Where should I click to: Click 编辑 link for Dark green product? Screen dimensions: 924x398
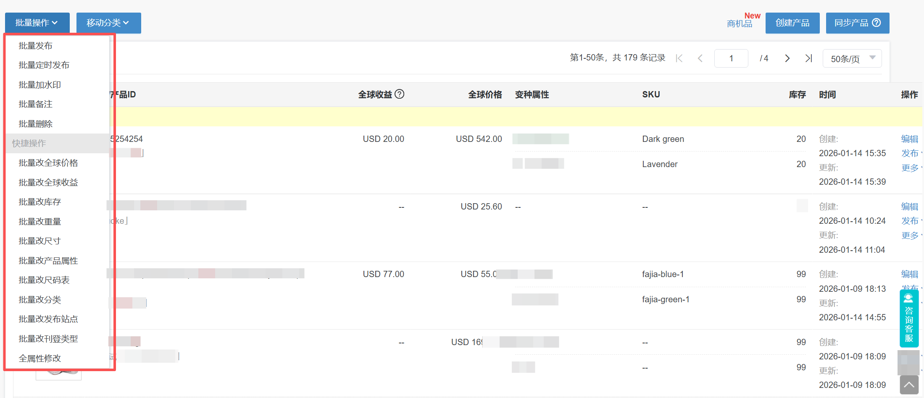(x=909, y=139)
